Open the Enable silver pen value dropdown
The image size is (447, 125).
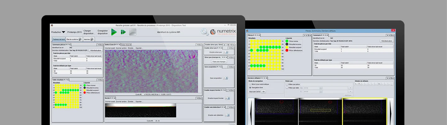pyautogui.click(x=226, y=52)
